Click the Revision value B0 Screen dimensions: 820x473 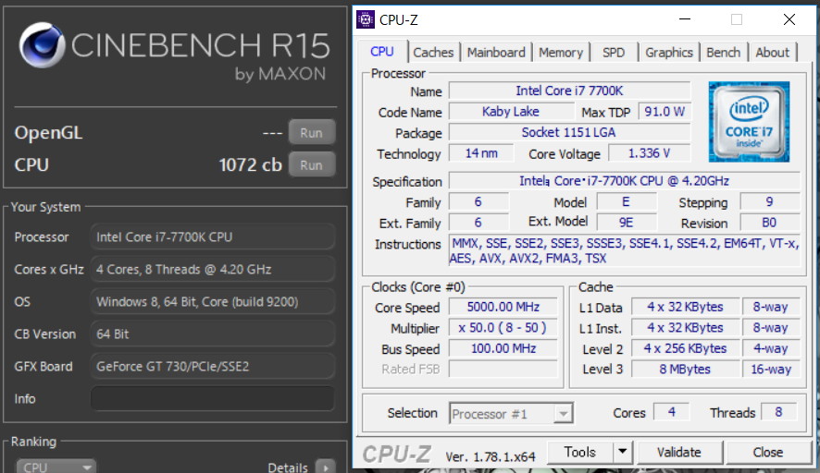[769, 223]
